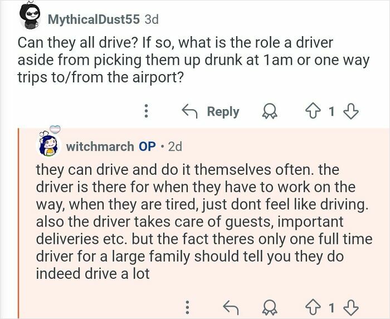The image size is (390, 319).
Task: Click the 3d timestamp on MythicalDust55's comment
Action: [x=152, y=19]
